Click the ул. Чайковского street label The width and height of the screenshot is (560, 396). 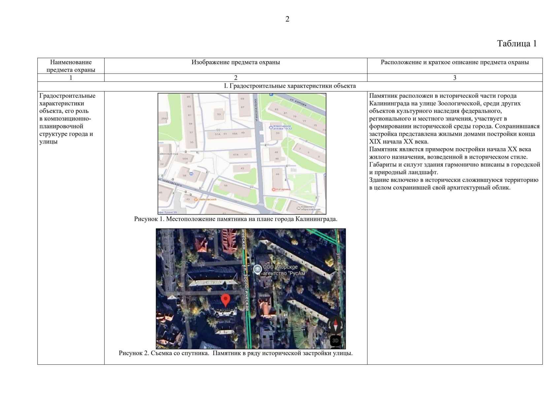(x=170, y=183)
